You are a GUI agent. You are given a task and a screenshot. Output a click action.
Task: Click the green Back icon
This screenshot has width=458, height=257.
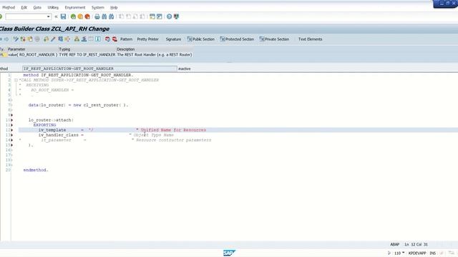click(73, 16)
